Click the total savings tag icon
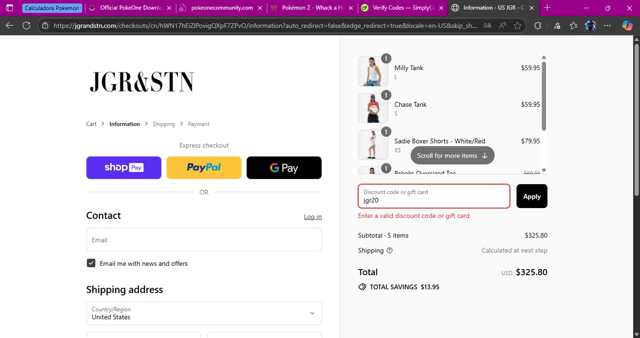Screen dimensions: 640x338 click(x=362, y=287)
